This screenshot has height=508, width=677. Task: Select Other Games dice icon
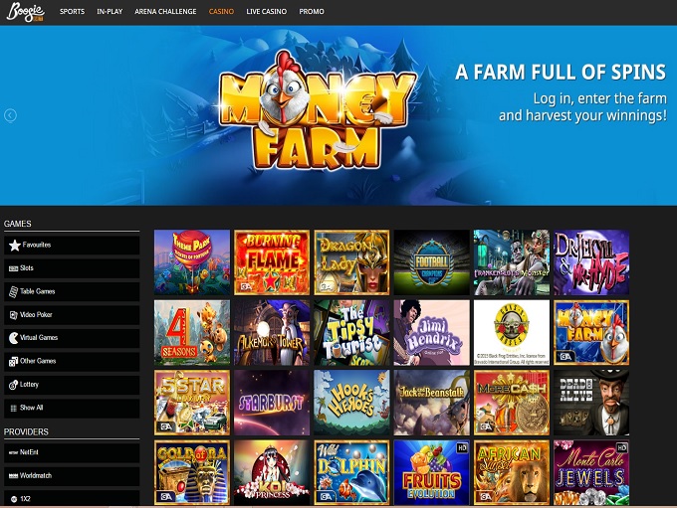pyautogui.click(x=13, y=362)
